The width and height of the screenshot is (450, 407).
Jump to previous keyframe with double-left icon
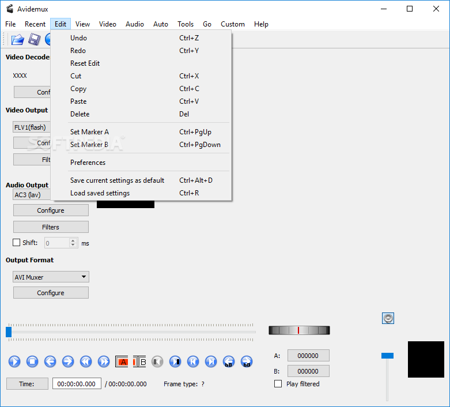coord(86,361)
